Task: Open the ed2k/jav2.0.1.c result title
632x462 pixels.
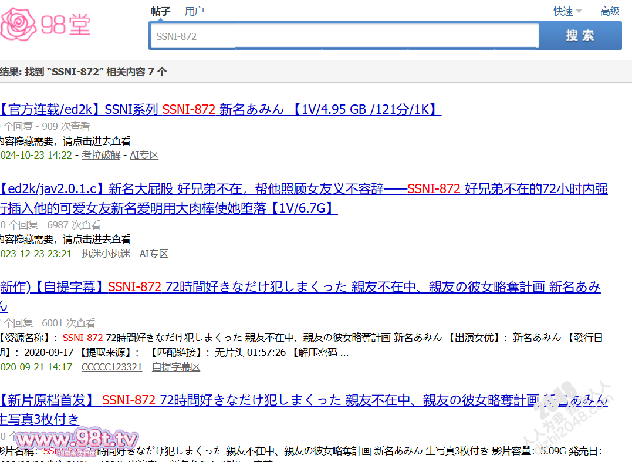Action: 303,189
